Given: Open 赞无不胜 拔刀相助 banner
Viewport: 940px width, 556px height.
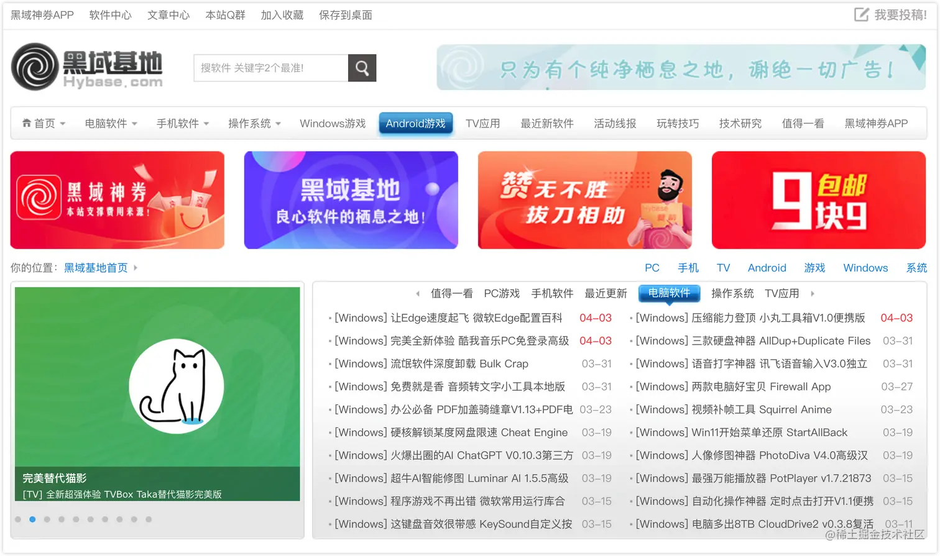Looking at the screenshot, I should point(585,200).
